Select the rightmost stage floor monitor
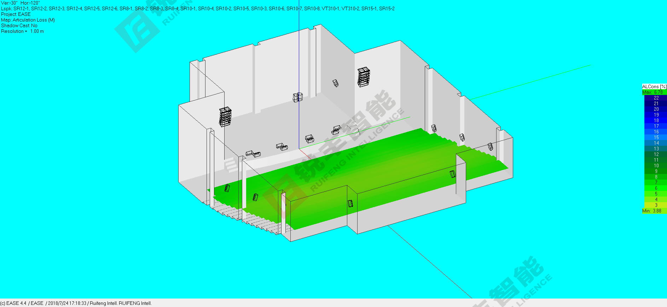 pos(336,130)
